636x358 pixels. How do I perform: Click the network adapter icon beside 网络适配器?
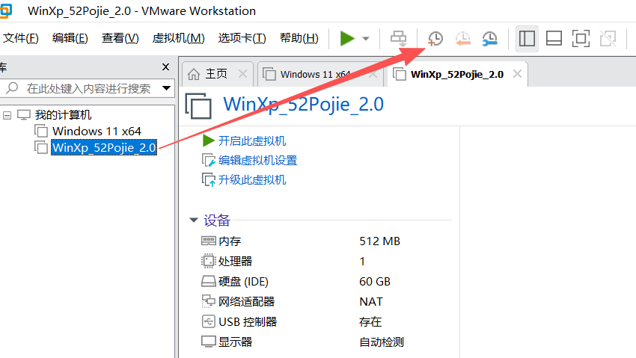point(209,301)
